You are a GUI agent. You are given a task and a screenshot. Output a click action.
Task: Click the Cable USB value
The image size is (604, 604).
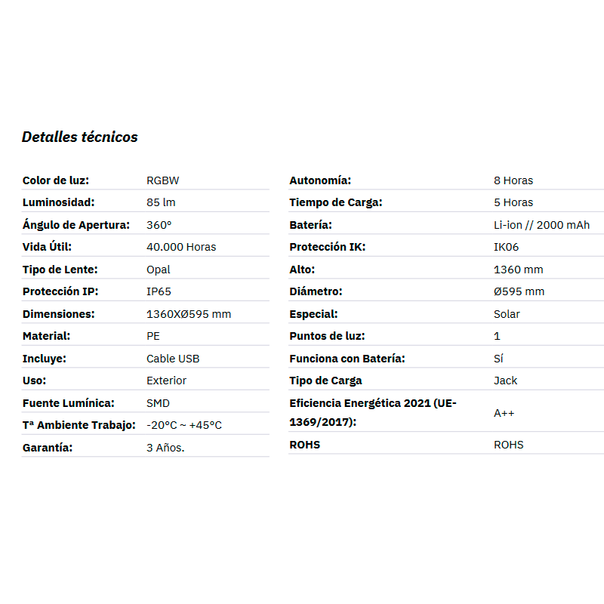(173, 359)
